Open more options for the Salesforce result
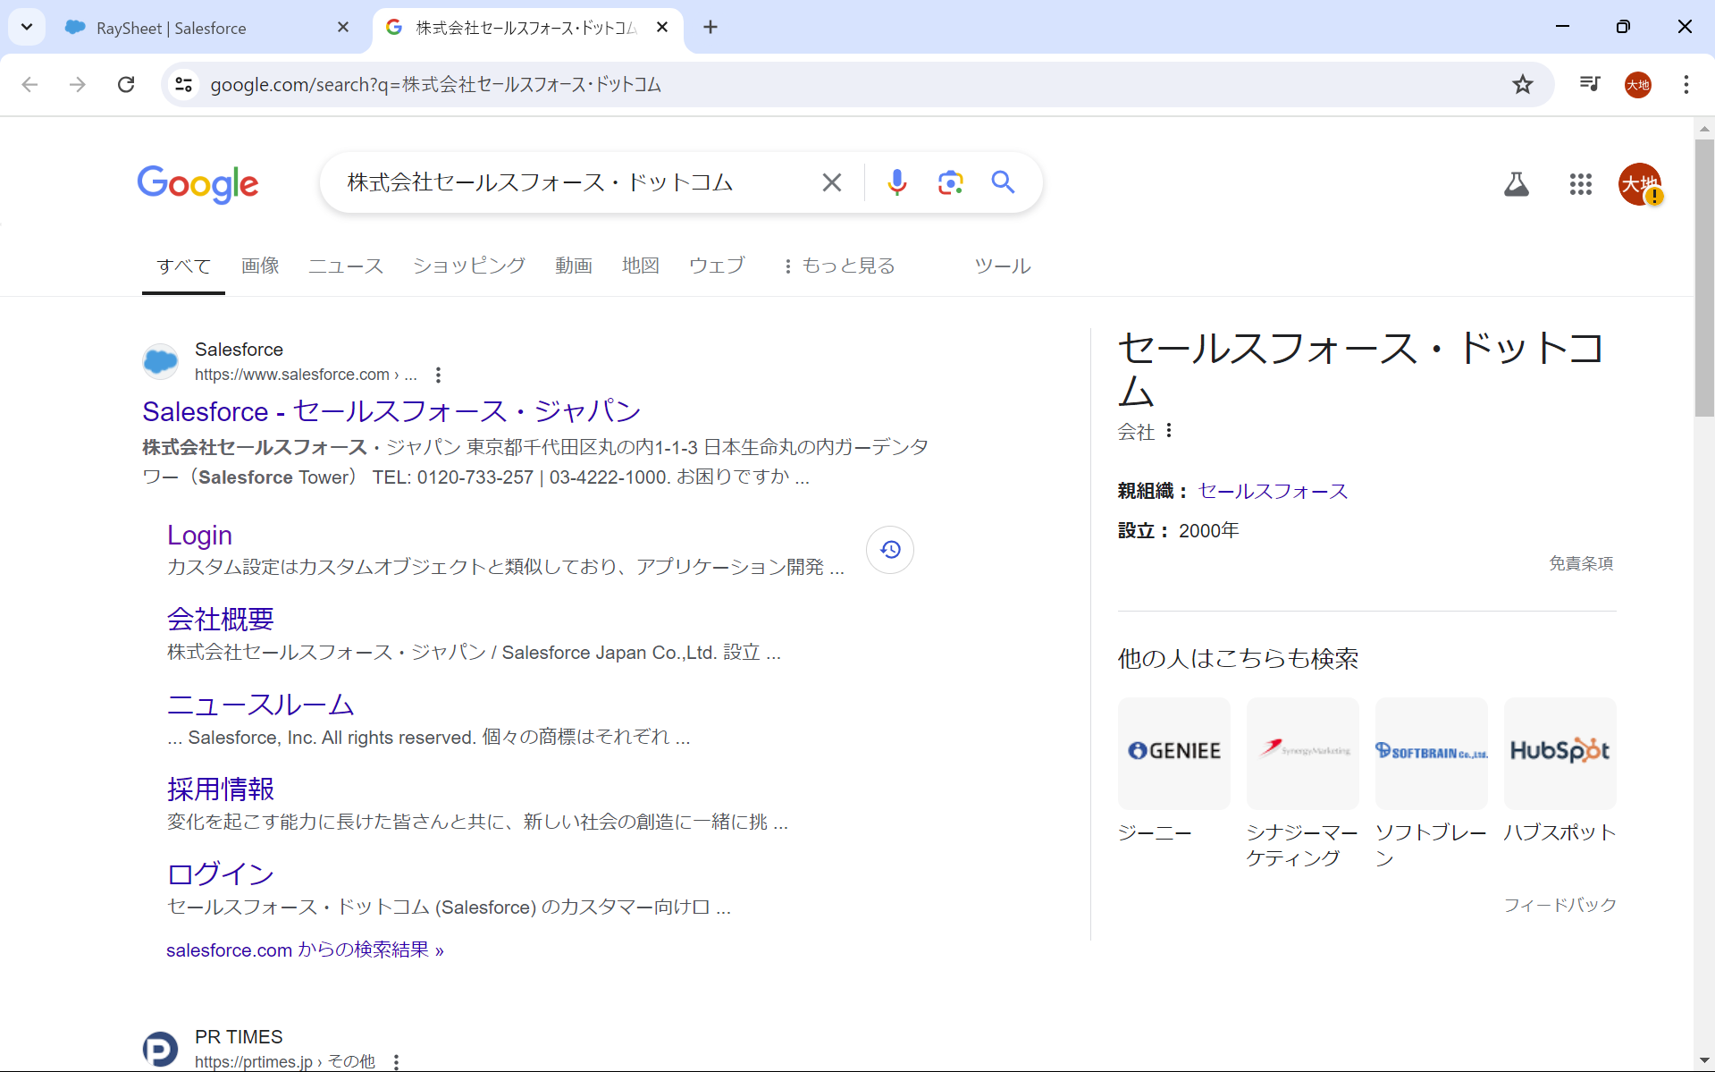1715x1072 pixels. pyautogui.click(x=438, y=375)
